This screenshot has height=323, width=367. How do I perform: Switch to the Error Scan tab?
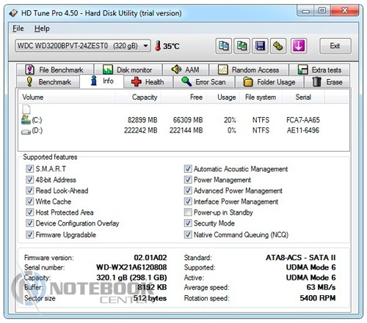204,82
